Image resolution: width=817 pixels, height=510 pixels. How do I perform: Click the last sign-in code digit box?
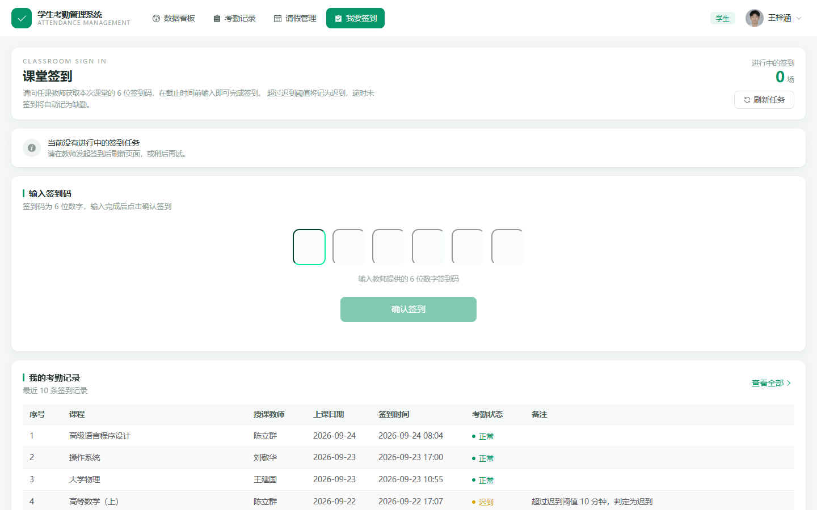click(x=508, y=247)
